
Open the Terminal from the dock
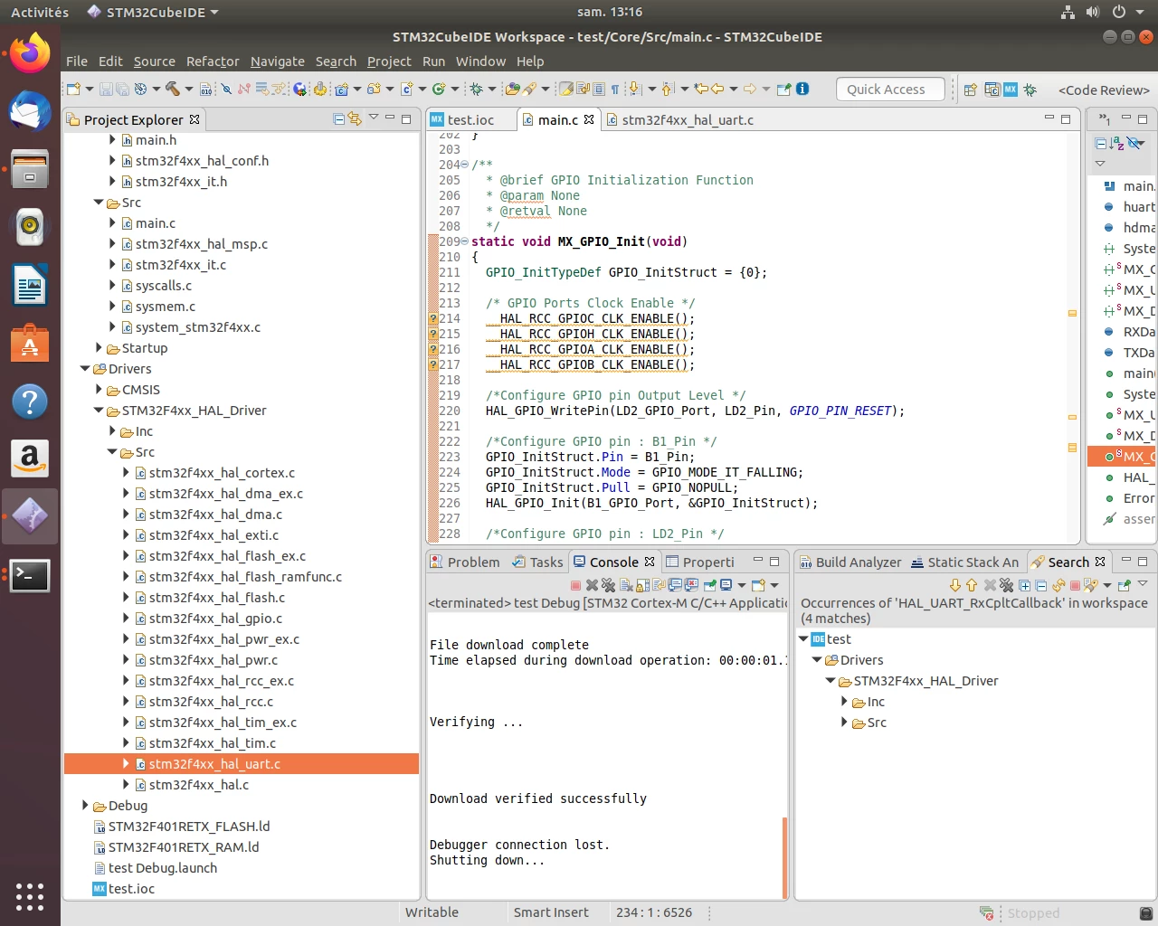30,575
